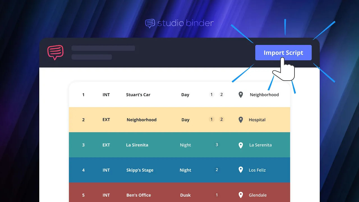The height and width of the screenshot is (202, 359).
Task: Click the pink StudioBinder logo in app header
Action: pos(56,52)
